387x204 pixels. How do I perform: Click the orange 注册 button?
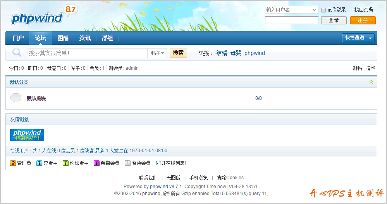363,21
